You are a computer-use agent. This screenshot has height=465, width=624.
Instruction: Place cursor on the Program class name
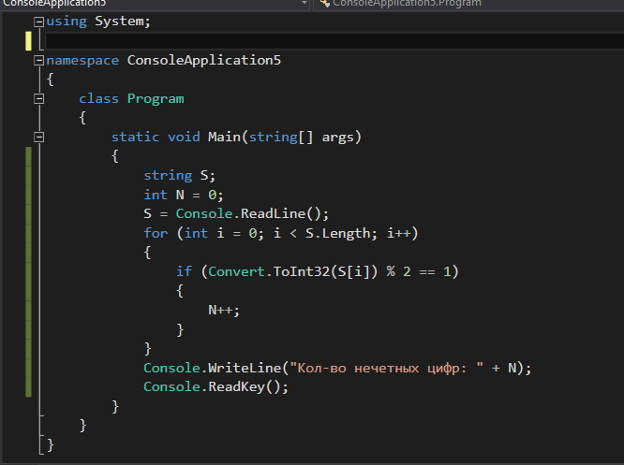point(156,98)
